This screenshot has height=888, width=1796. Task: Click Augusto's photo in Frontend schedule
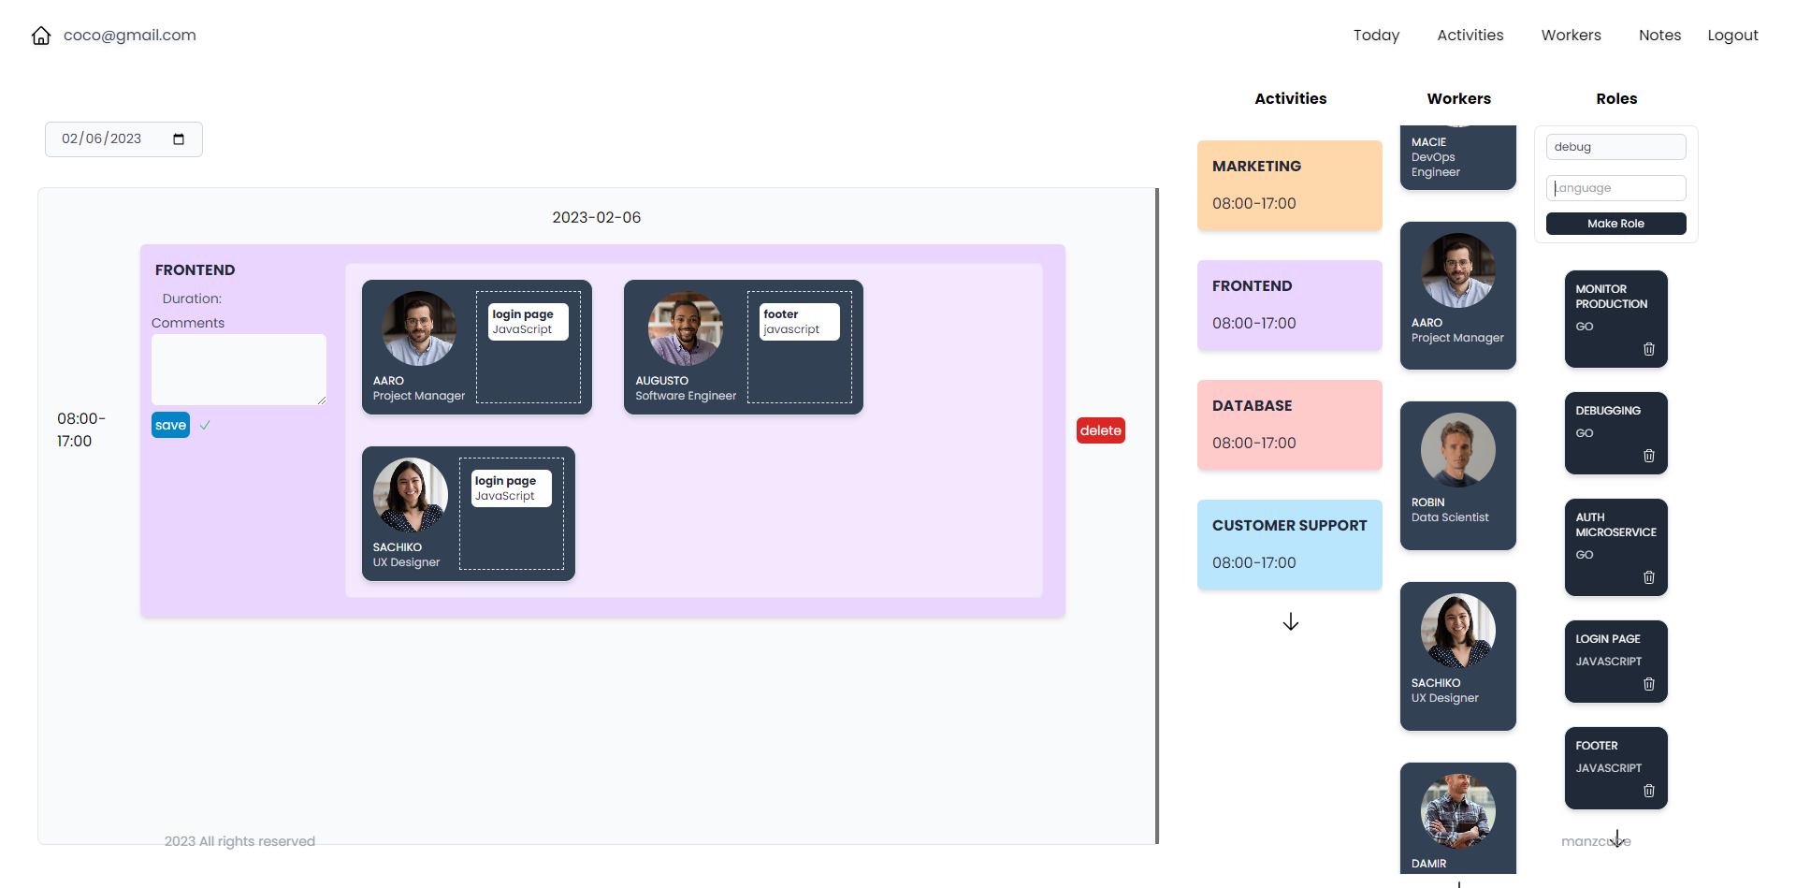(686, 328)
